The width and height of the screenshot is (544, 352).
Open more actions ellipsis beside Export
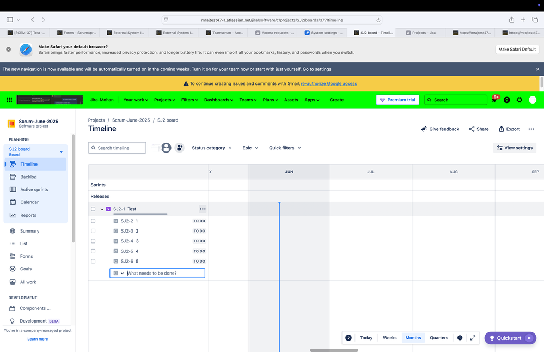coord(531,129)
